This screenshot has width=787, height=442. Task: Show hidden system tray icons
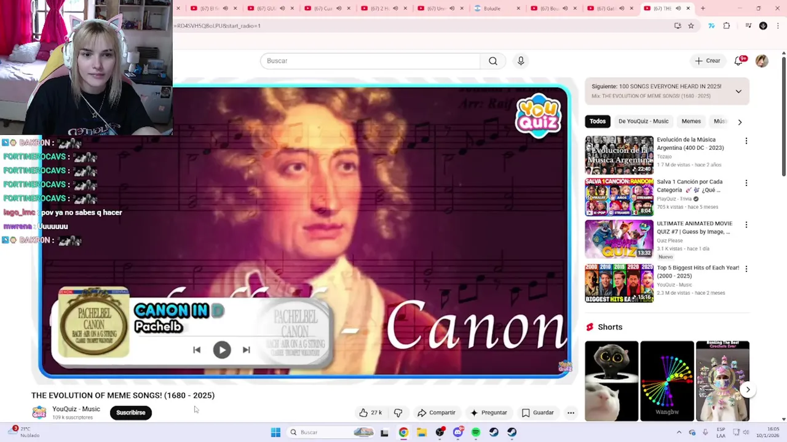pyautogui.click(x=679, y=432)
